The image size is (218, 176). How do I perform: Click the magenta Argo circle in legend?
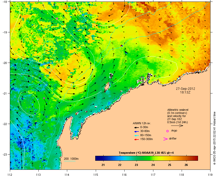168,131
